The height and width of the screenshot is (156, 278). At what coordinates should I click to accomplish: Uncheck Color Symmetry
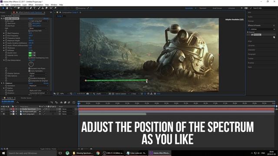coord(30,71)
